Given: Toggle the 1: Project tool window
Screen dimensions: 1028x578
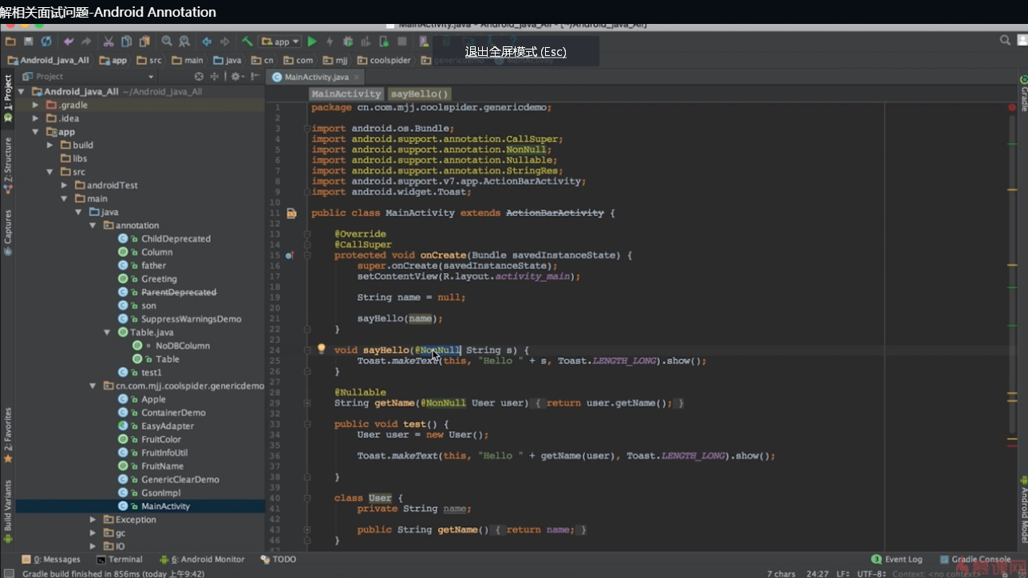Looking at the screenshot, I should pos(8,93).
